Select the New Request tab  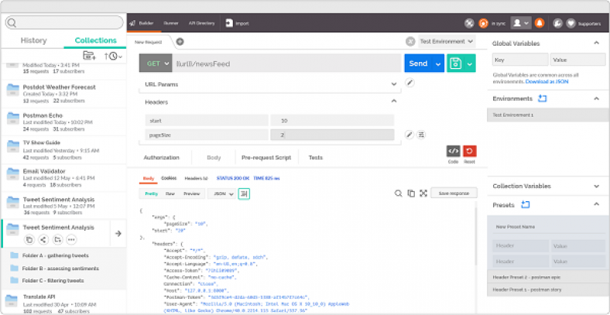(148, 42)
